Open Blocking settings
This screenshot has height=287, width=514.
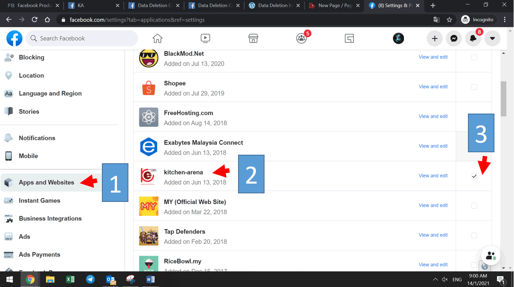click(31, 57)
